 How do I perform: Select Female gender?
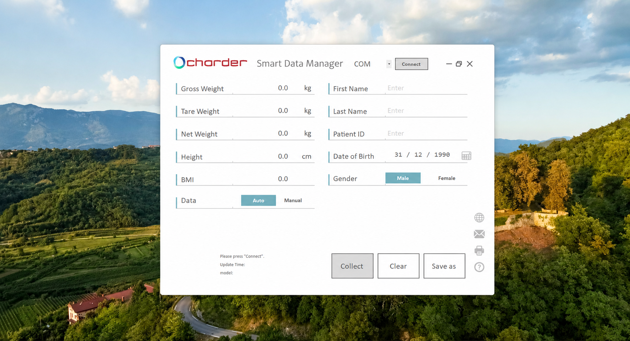[x=447, y=178]
